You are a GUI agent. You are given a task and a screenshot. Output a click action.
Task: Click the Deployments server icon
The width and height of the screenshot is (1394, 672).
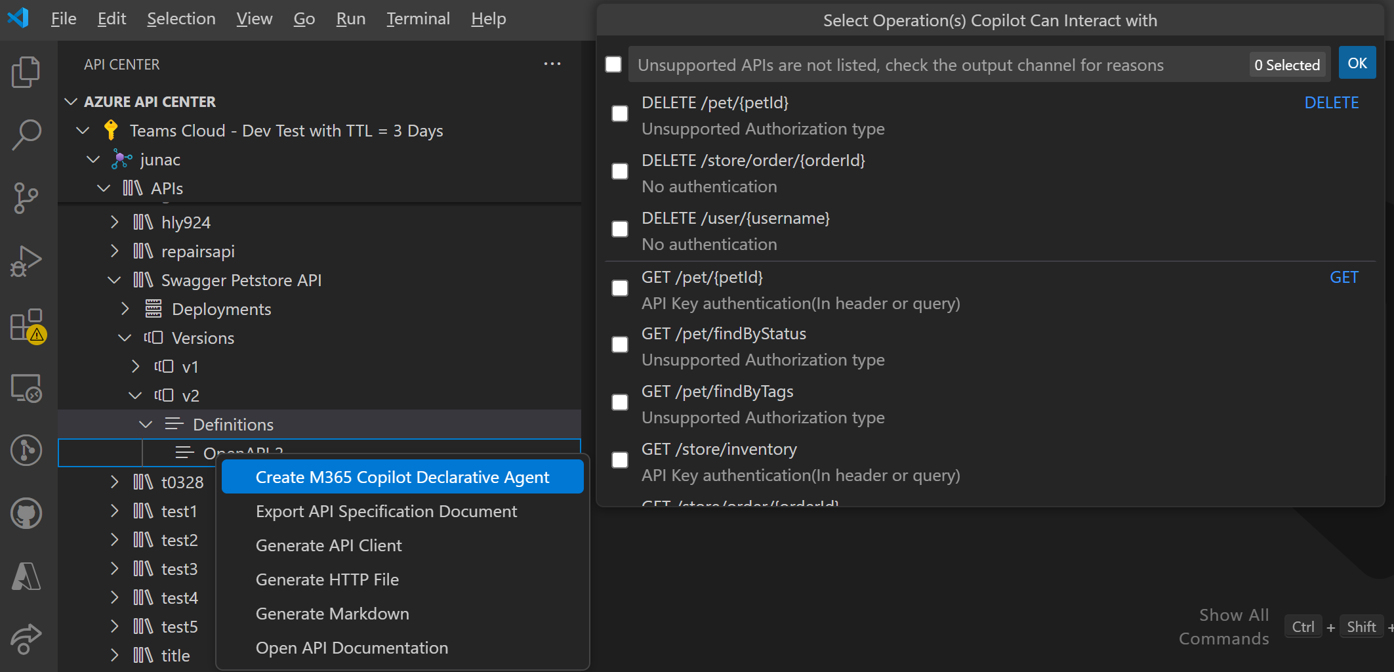click(154, 308)
